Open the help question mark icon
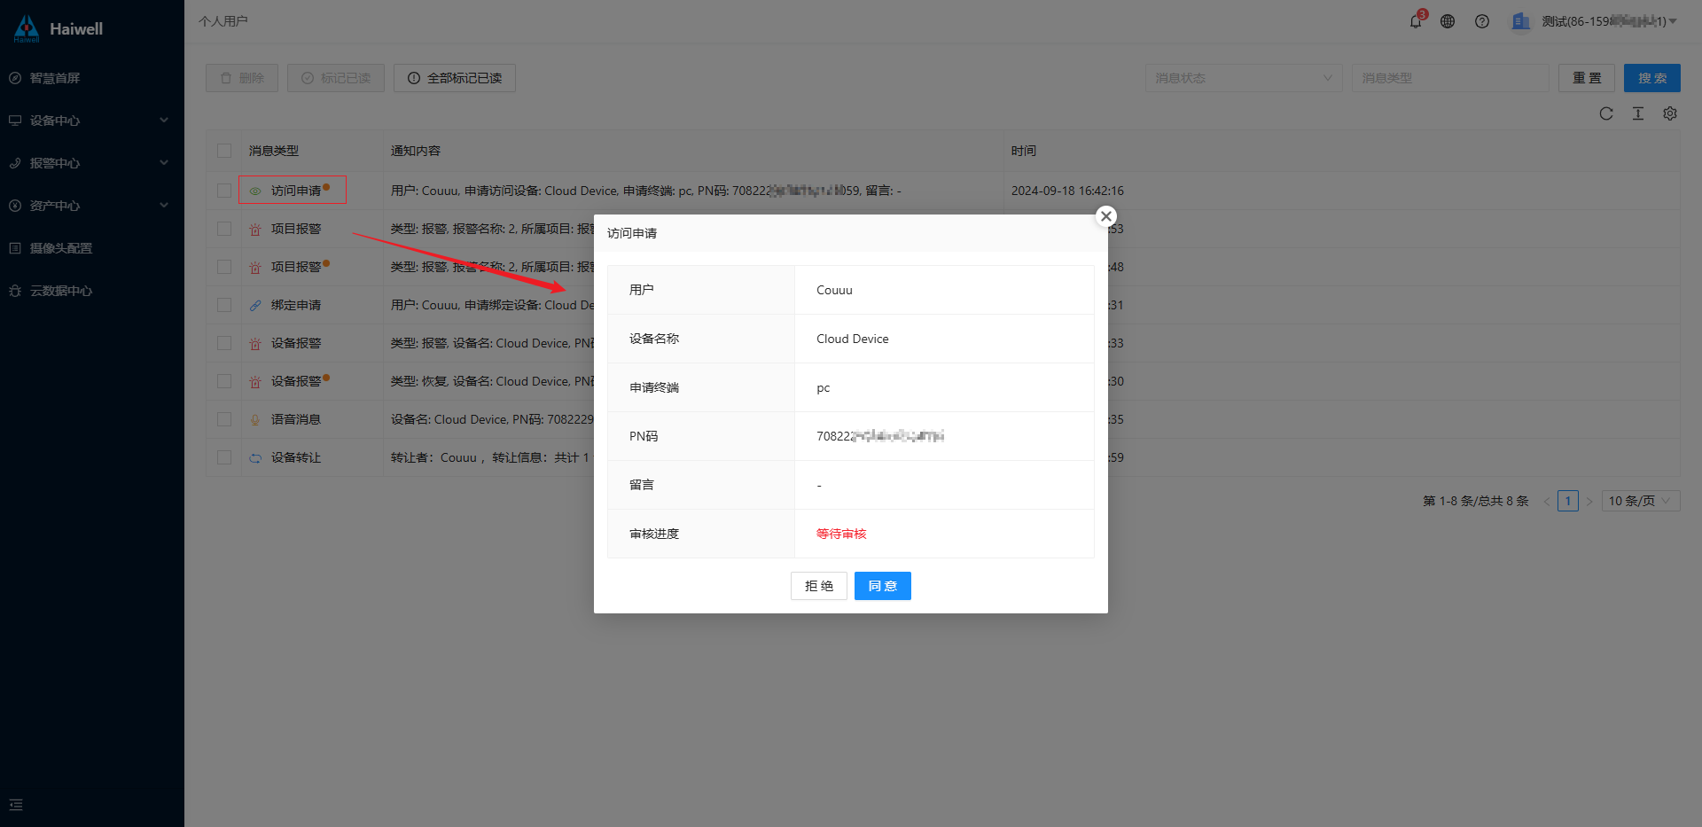The image size is (1702, 827). pyautogui.click(x=1482, y=21)
